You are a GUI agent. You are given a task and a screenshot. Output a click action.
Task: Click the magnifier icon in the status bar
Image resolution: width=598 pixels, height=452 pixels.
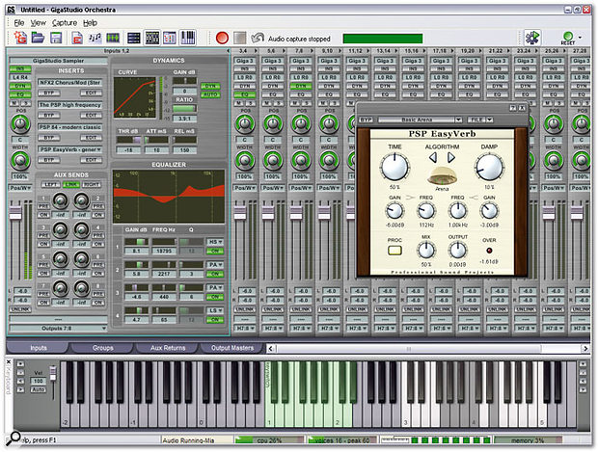(14, 438)
